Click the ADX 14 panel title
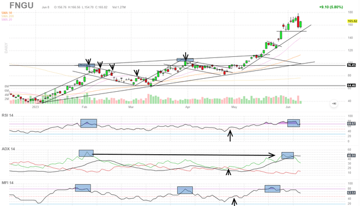This screenshot has height=206, width=360. pos(8,149)
